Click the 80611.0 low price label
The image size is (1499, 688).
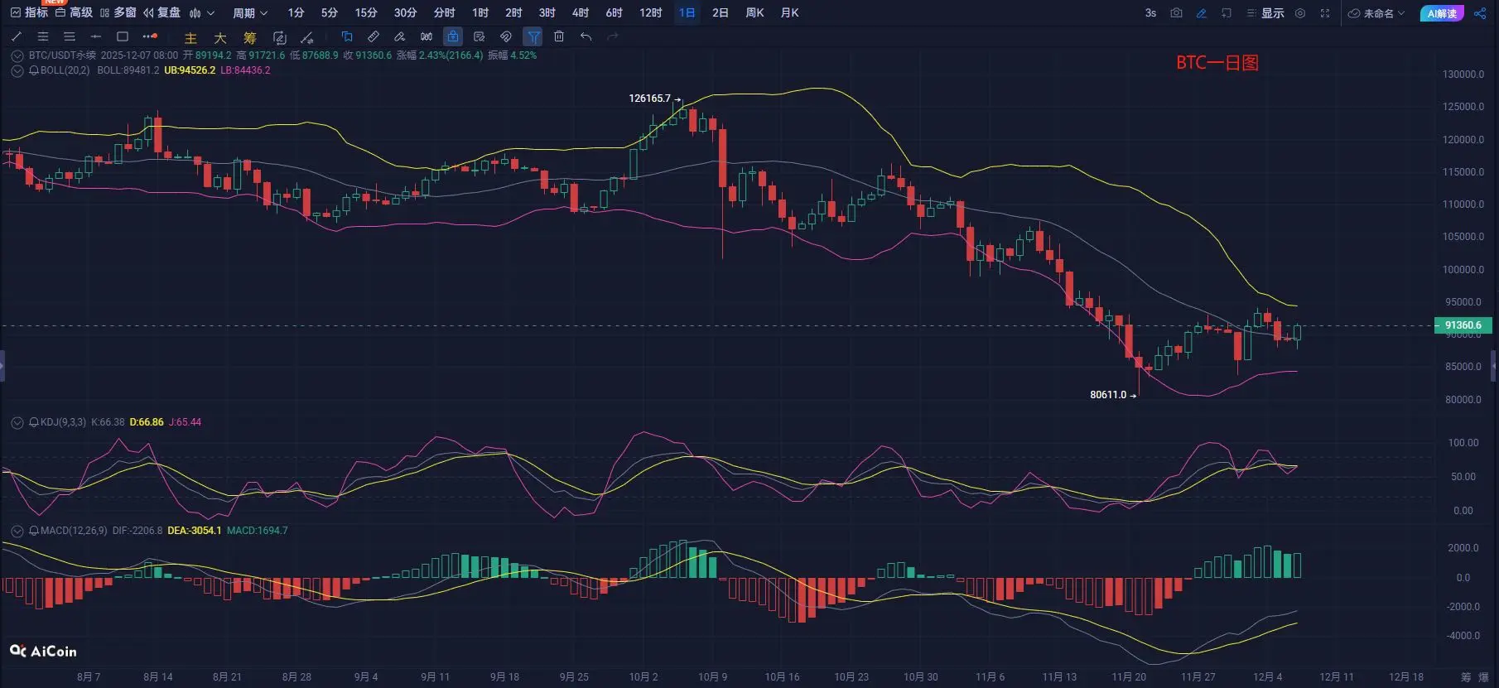1108,395
